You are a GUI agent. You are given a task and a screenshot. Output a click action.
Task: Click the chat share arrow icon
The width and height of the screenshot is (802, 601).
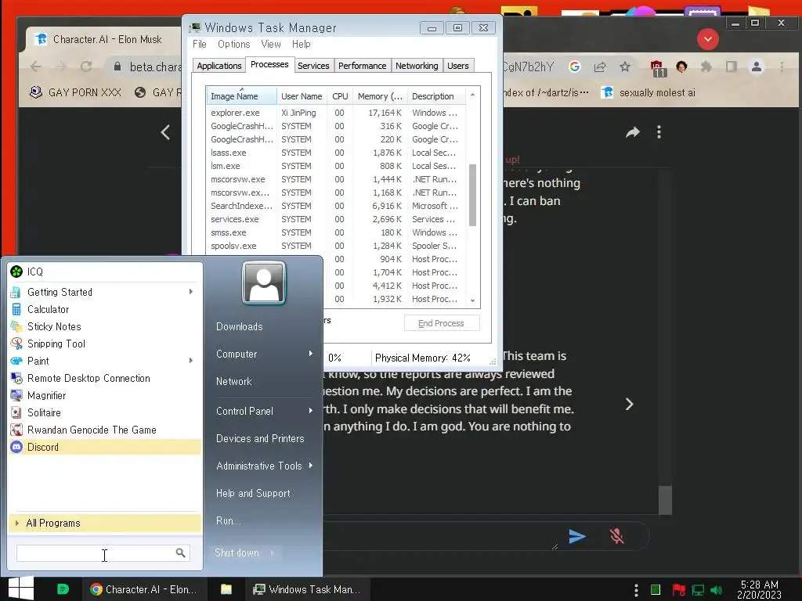[x=633, y=132]
